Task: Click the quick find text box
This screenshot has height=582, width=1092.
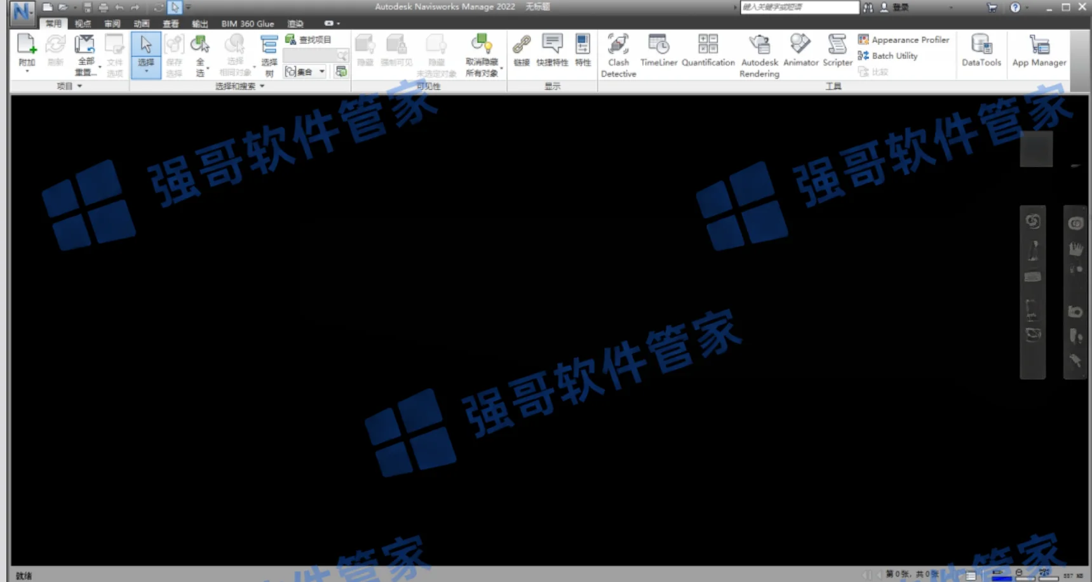Action: (x=316, y=56)
